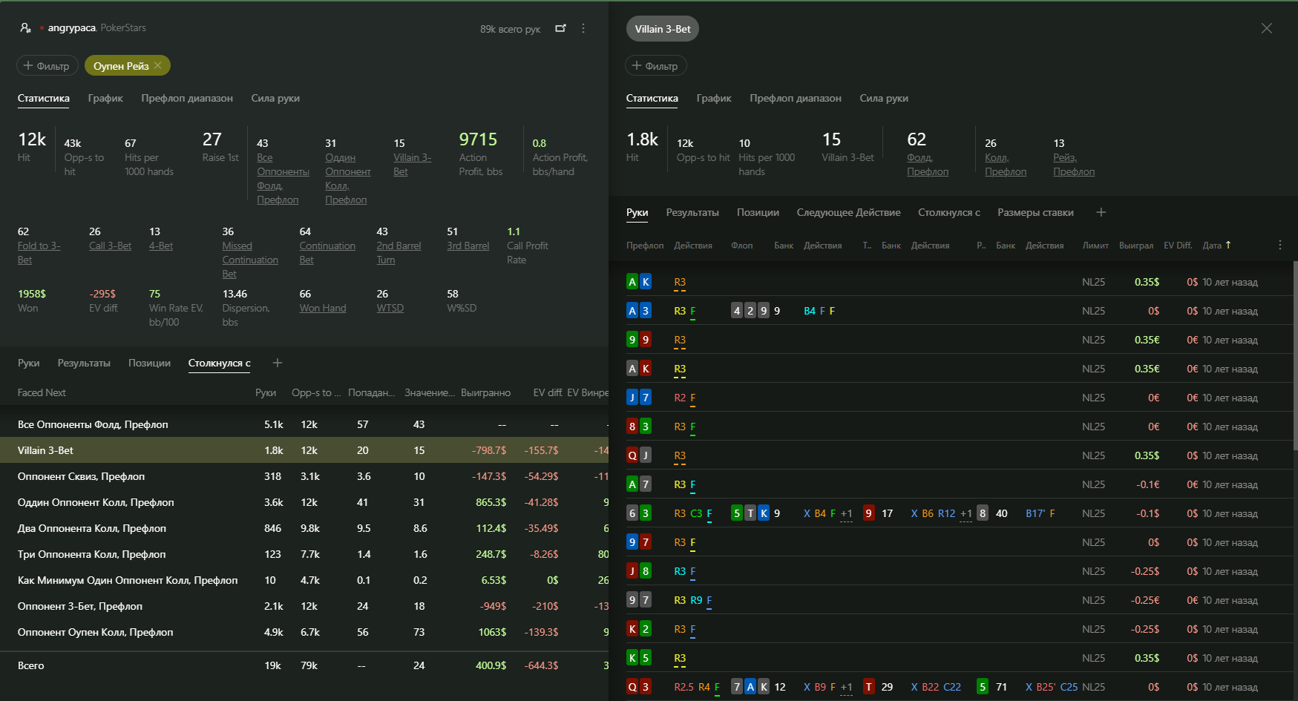
Task: Select Оппонент Оупен Колл, Префлоп row
Action: (x=304, y=632)
